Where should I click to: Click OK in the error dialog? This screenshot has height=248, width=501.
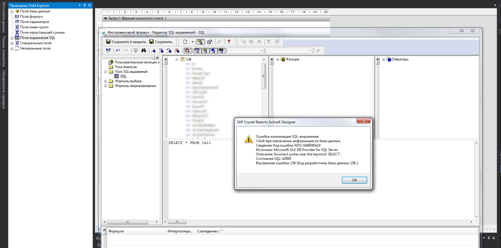354,180
